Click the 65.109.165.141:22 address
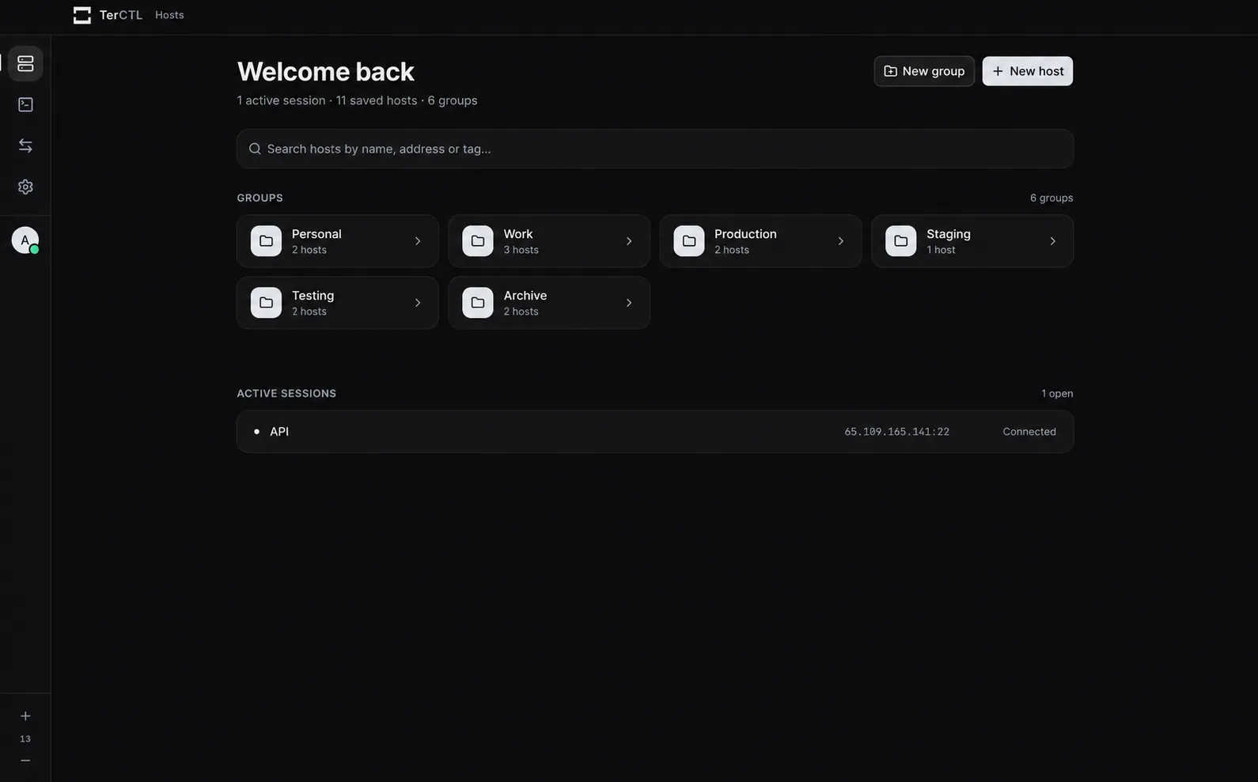Image resolution: width=1258 pixels, height=782 pixels. point(896,432)
